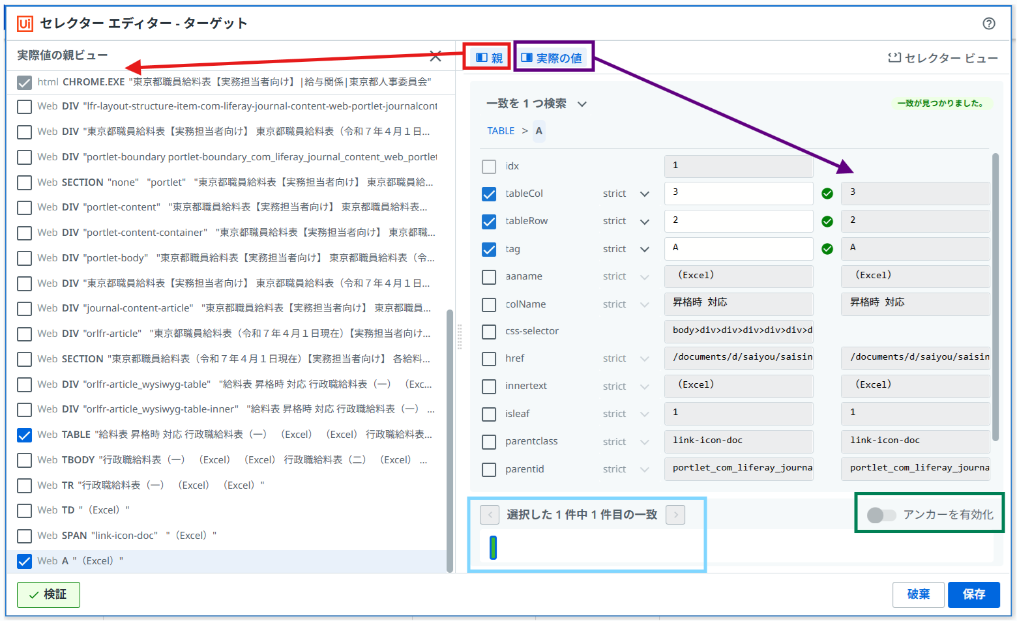Click the panel splitter grip handle
This screenshot has width=1017, height=621.
[460, 336]
